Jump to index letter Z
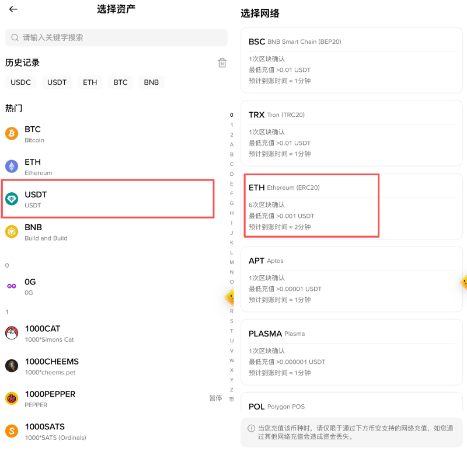Image resolution: width=467 pixels, height=451 pixels. (231, 390)
